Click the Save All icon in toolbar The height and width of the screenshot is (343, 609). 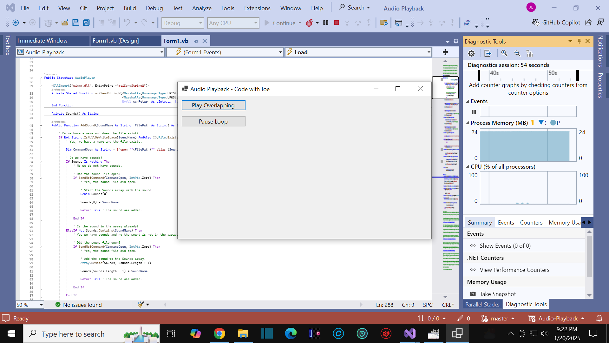(86, 23)
